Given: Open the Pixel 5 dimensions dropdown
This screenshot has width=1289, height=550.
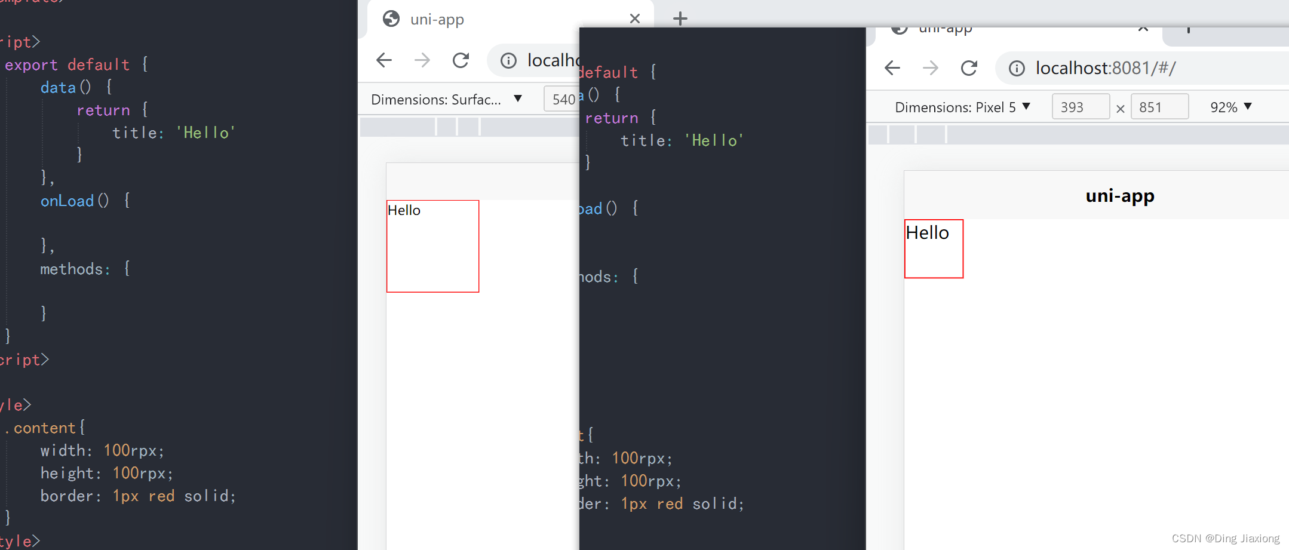Looking at the screenshot, I should [962, 107].
